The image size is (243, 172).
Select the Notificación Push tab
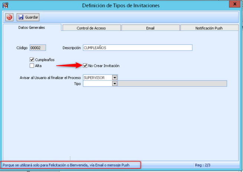tap(209, 28)
